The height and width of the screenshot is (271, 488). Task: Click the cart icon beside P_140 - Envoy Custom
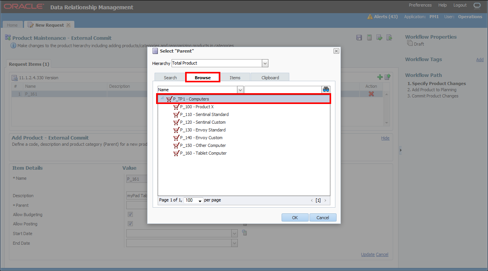(x=176, y=138)
